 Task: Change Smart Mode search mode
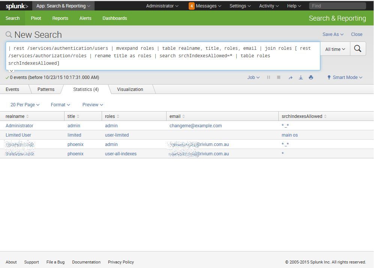tap(345, 77)
